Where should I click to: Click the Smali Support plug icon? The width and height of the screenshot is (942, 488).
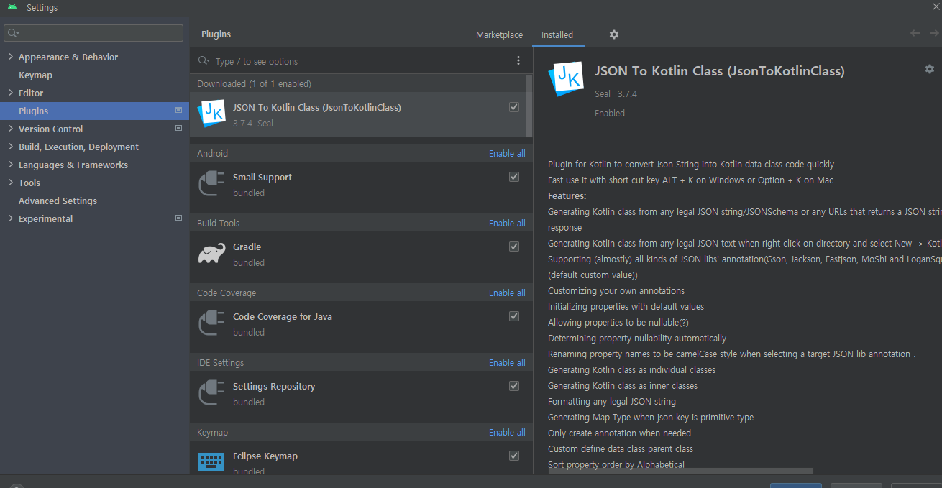click(211, 184)
